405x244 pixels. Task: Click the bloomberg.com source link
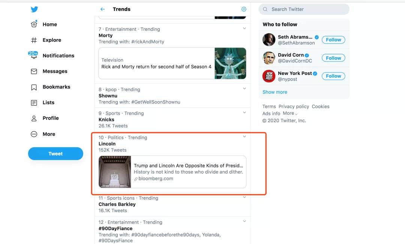coord(156,179)
